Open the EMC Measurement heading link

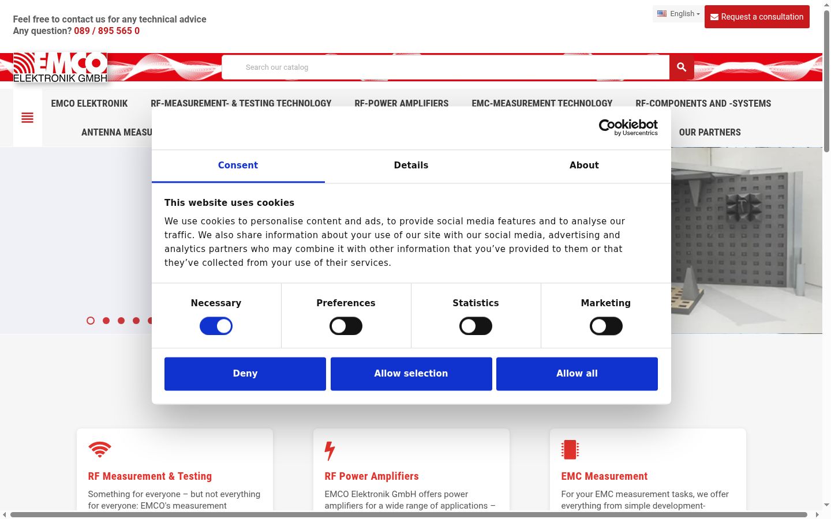click(604, 476)
